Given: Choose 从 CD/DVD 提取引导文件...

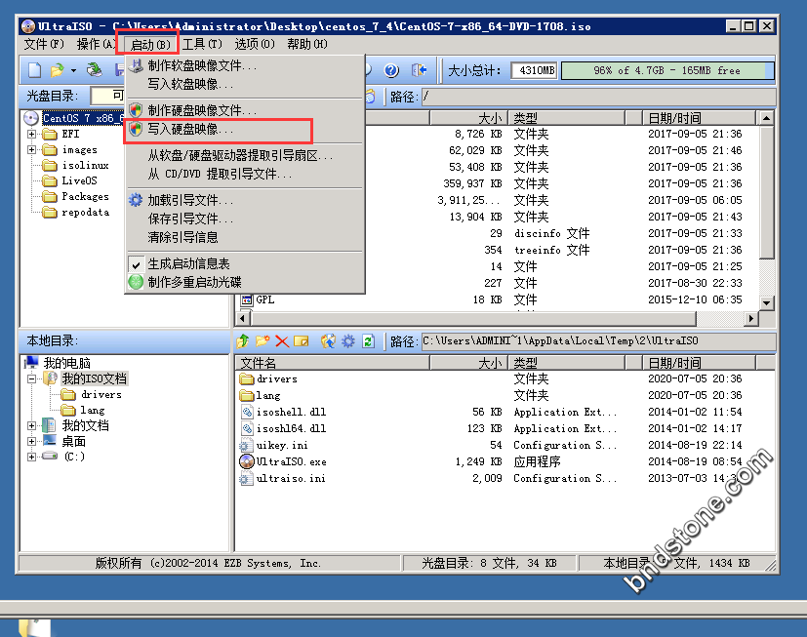Looking at the screenshot, I should [245, 174].
